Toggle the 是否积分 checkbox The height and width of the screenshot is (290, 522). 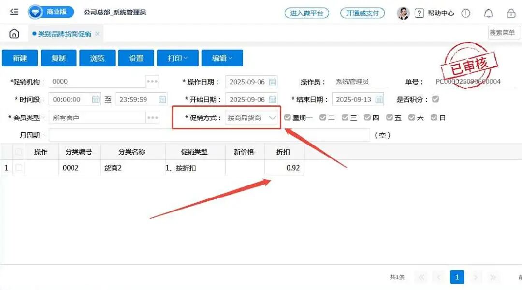click(435, 99)
